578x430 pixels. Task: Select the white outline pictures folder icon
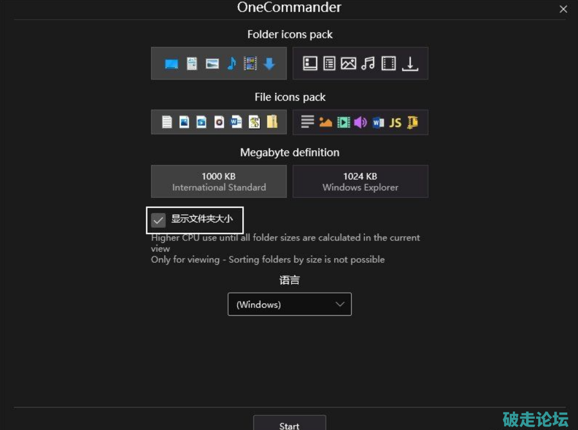point(348,63)
